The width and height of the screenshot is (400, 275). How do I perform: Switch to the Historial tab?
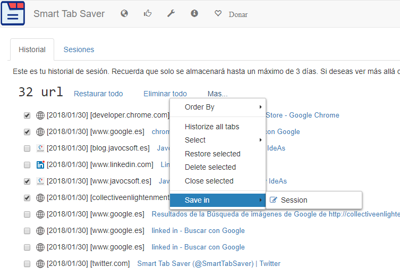(32, 49)
